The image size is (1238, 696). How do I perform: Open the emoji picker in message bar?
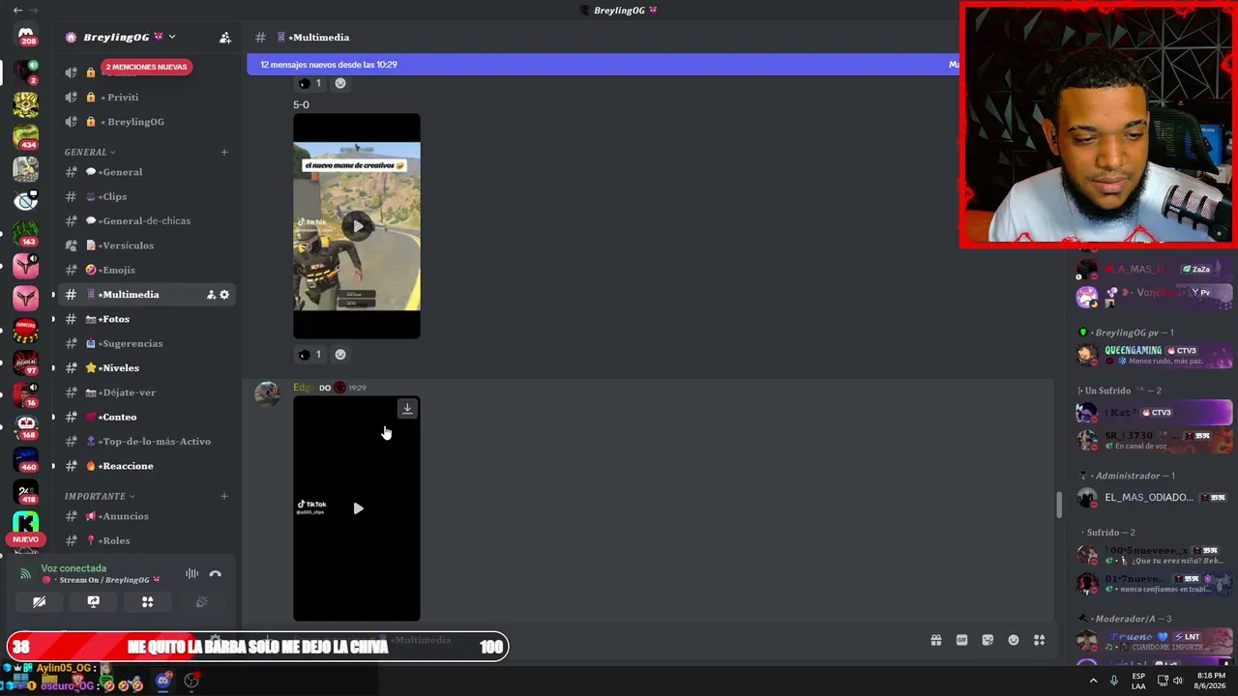click(x=1014, y=640)
